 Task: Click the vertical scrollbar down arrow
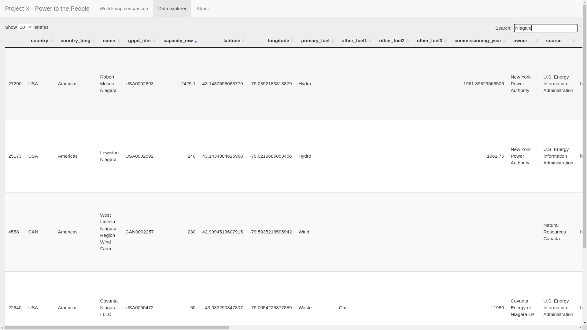(585, 323)
